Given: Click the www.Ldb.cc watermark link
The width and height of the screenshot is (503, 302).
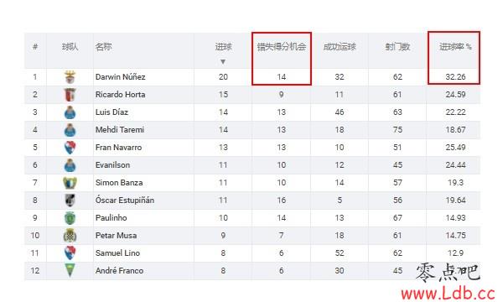Looking at the screenshot, I should pyautogui.click(x=449, y=293).
